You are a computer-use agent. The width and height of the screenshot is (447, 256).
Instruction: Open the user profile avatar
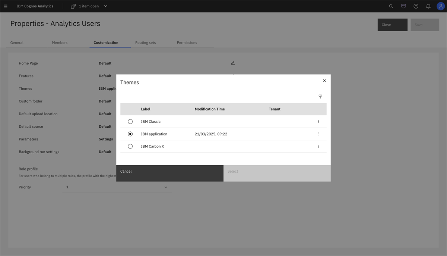(441, 6)
